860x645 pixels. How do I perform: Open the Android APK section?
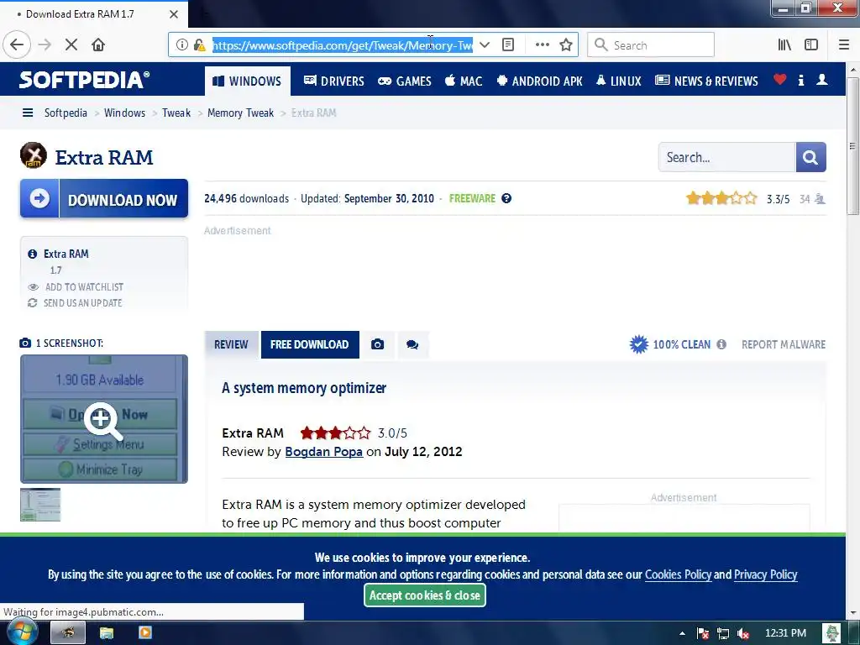click(x=540, y=81)
